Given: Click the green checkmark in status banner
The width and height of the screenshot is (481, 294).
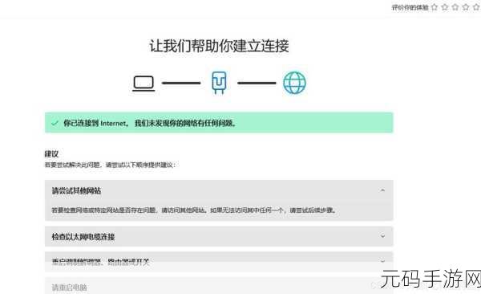Looking at the screenshot, I should (55, 123).
